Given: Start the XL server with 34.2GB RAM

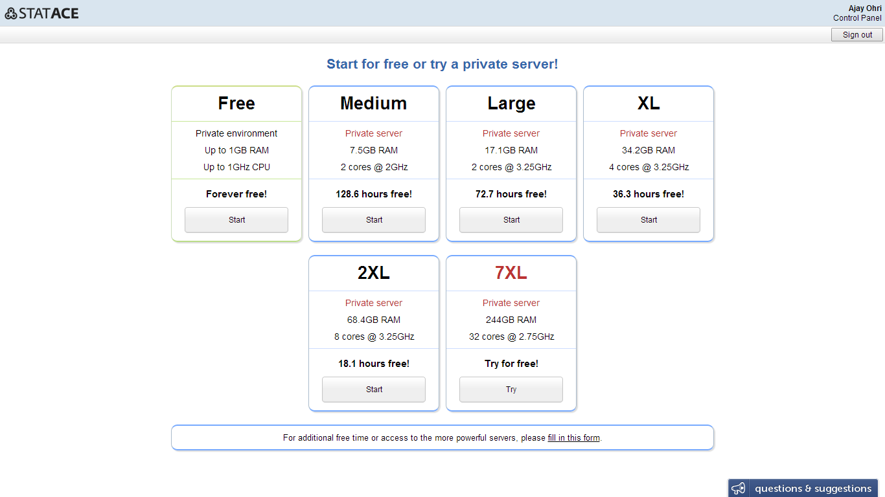Looking at the screenshot, I should (649, 220).
